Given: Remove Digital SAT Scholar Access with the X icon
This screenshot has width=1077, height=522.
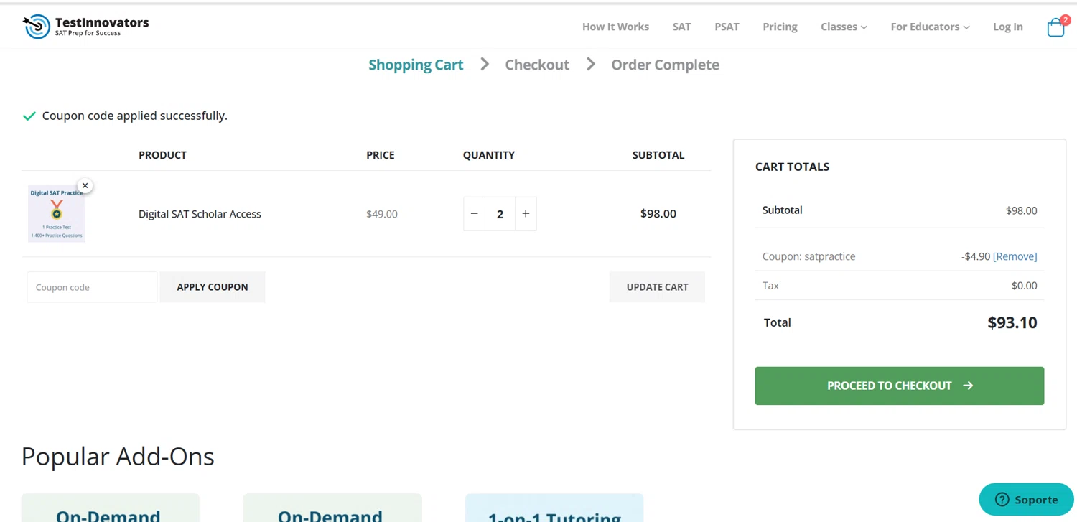Looking at the screenshot, I should pos(85,185).
